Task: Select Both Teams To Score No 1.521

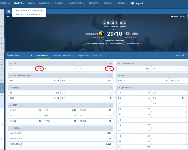Action: coord(87,81)
